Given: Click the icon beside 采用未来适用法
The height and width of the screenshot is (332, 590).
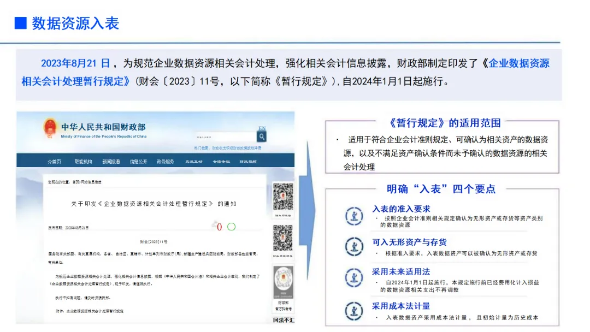Looking at the screenshot, I should [x=354, y=278].
